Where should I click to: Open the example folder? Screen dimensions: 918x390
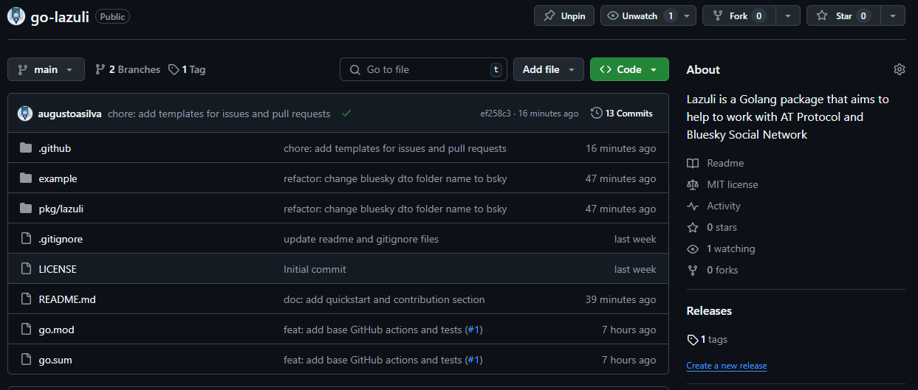coord(58,178)
